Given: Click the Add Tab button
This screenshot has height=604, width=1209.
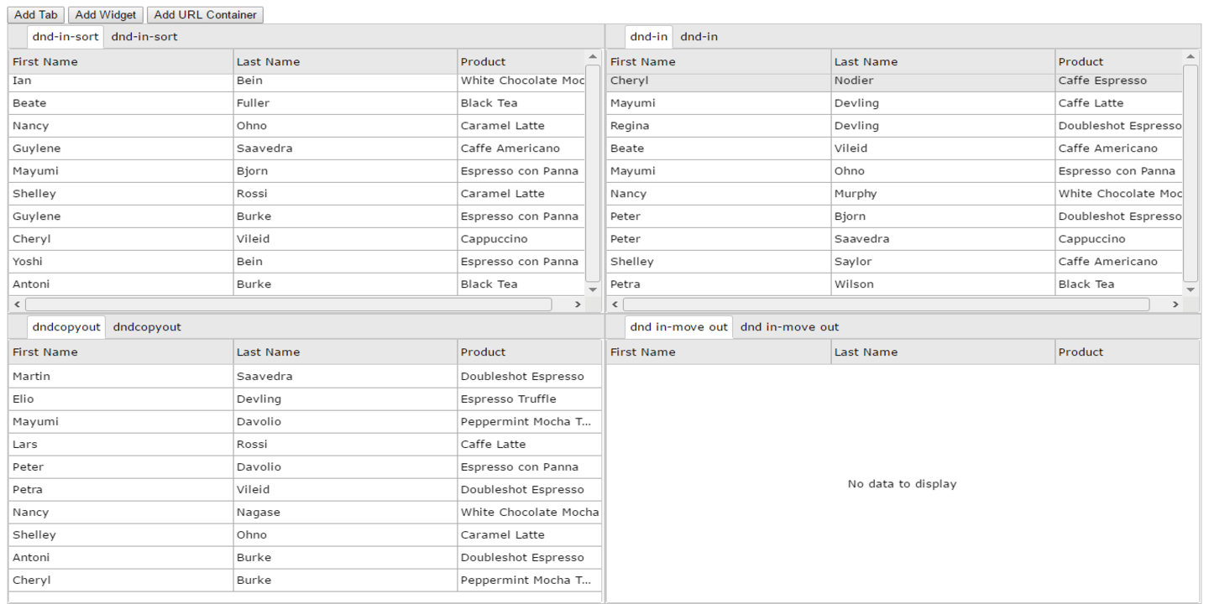Looking at the screenshot, I should [x=36, y=15].
